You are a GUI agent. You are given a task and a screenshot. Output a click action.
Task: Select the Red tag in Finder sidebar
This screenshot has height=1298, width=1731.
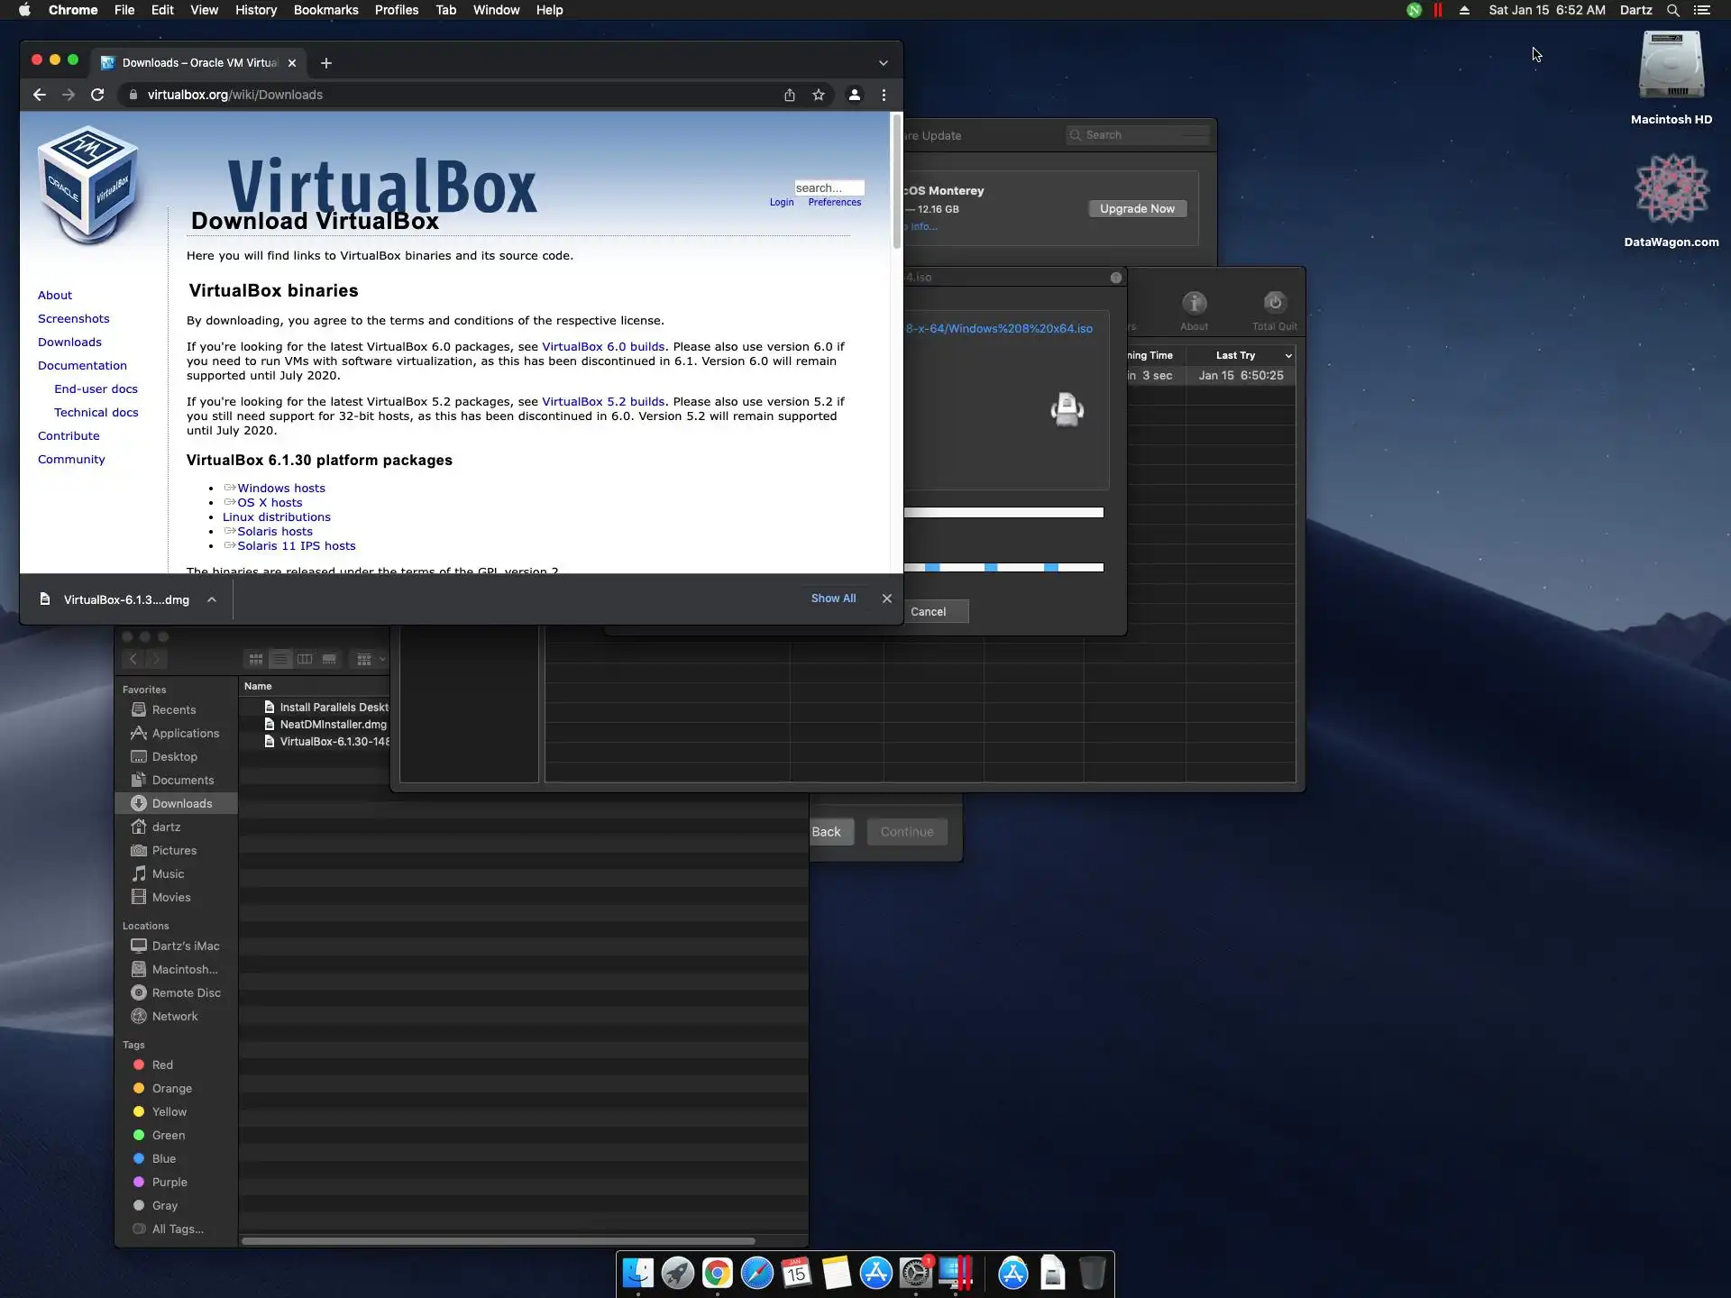[x=162, y=1065]
